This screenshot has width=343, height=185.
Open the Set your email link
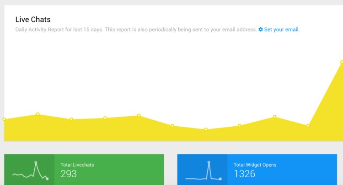(282, 30)
